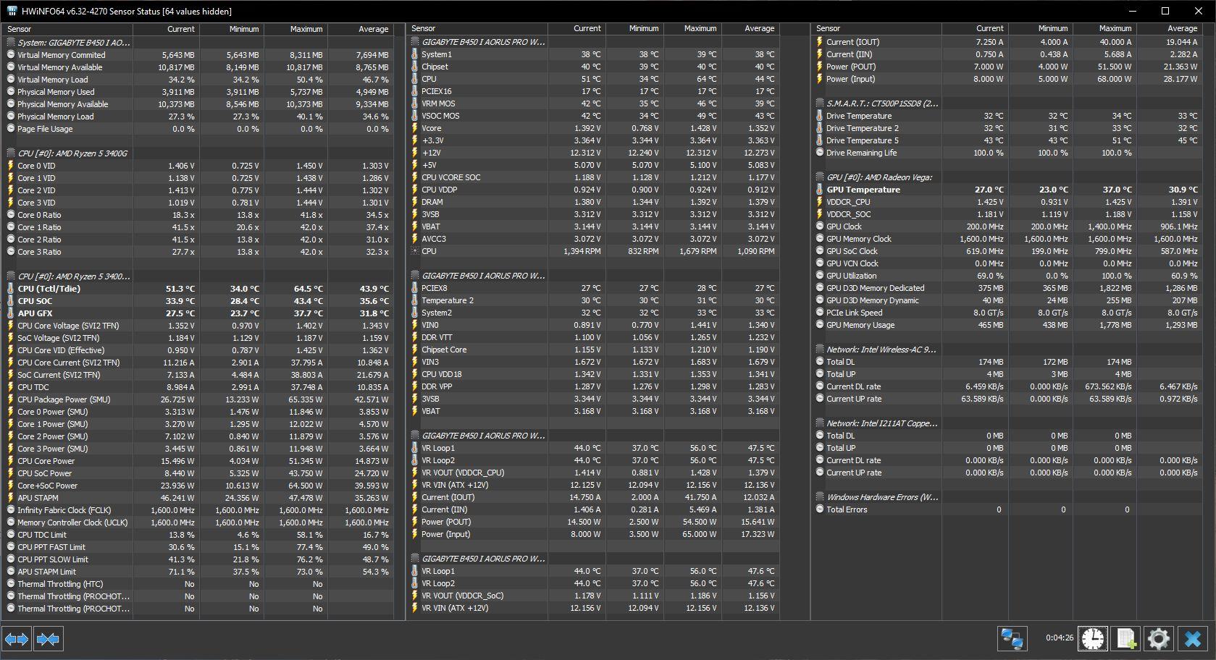Click the icon beside Thermal Throttling (HTC)
This screenshot has height=660, width=1216.
point(11,584)
